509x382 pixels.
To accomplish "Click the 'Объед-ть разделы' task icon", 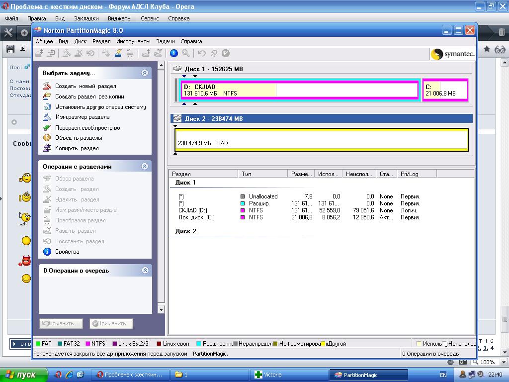I will pyautogui.click(x=47, y=138).
